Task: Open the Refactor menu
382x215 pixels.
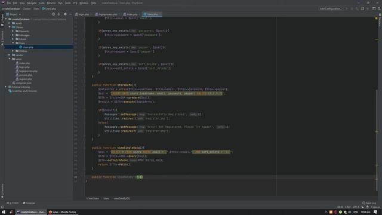Action: (51, 3)
